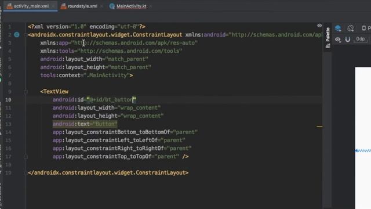This screenshot has width=371, height=209.
Task: Close the MainActivity.kt tab
Action: click(151, 6)
